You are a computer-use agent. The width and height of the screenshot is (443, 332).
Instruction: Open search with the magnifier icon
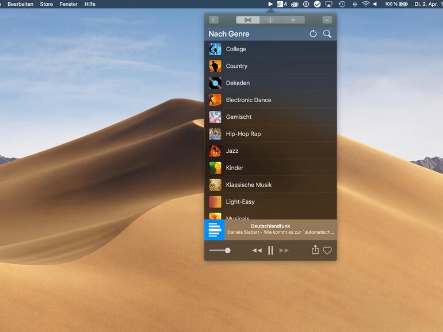(327, 34)
